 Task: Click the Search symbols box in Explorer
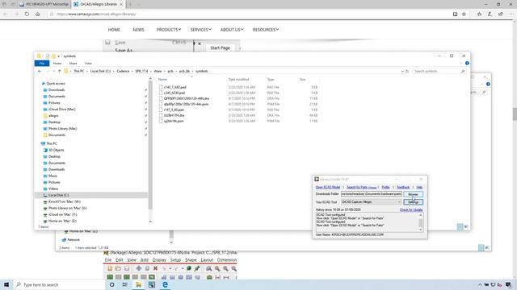(x=439, y=71)
